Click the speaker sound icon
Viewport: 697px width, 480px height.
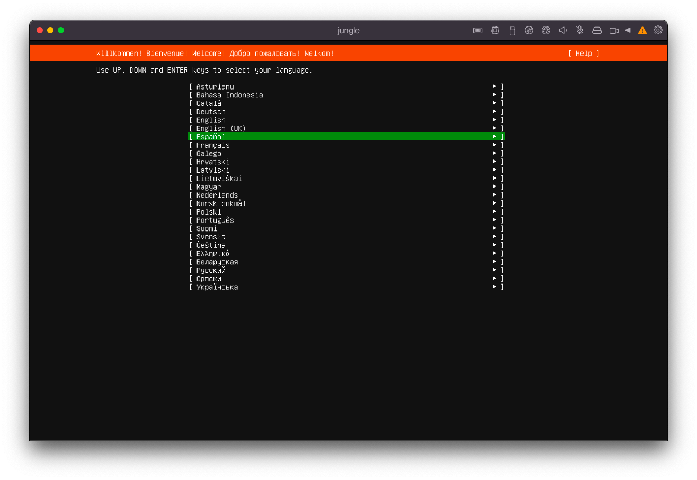[562, 30]
